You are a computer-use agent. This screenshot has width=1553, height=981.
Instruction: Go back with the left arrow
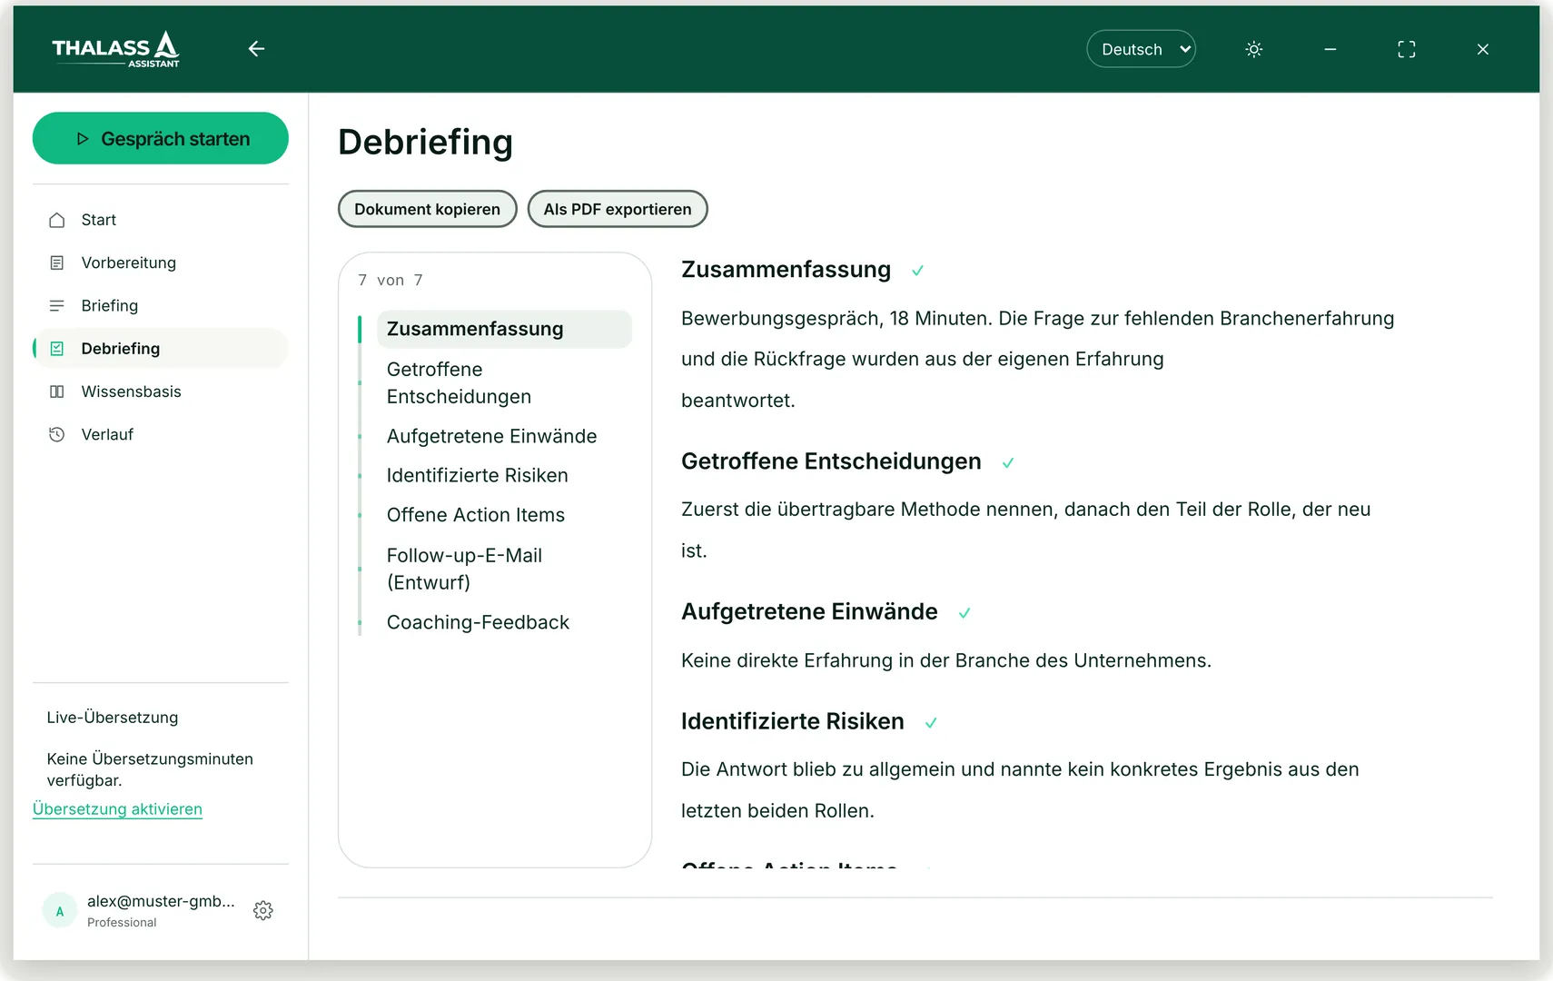point(256,49)
